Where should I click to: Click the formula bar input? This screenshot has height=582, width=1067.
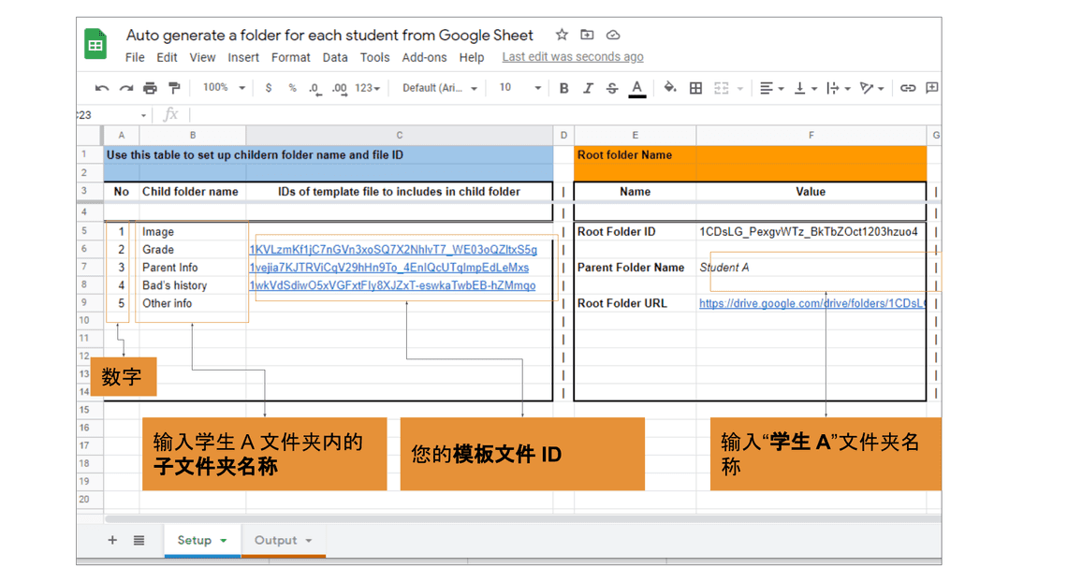click(562, 114)
